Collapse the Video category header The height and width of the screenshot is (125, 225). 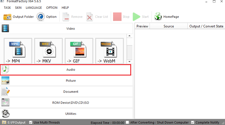point(66,28)
